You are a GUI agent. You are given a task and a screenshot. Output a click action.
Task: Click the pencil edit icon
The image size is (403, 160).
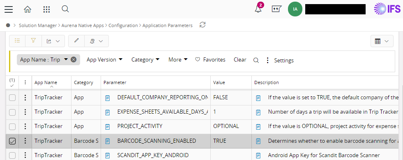coord(76,41)
